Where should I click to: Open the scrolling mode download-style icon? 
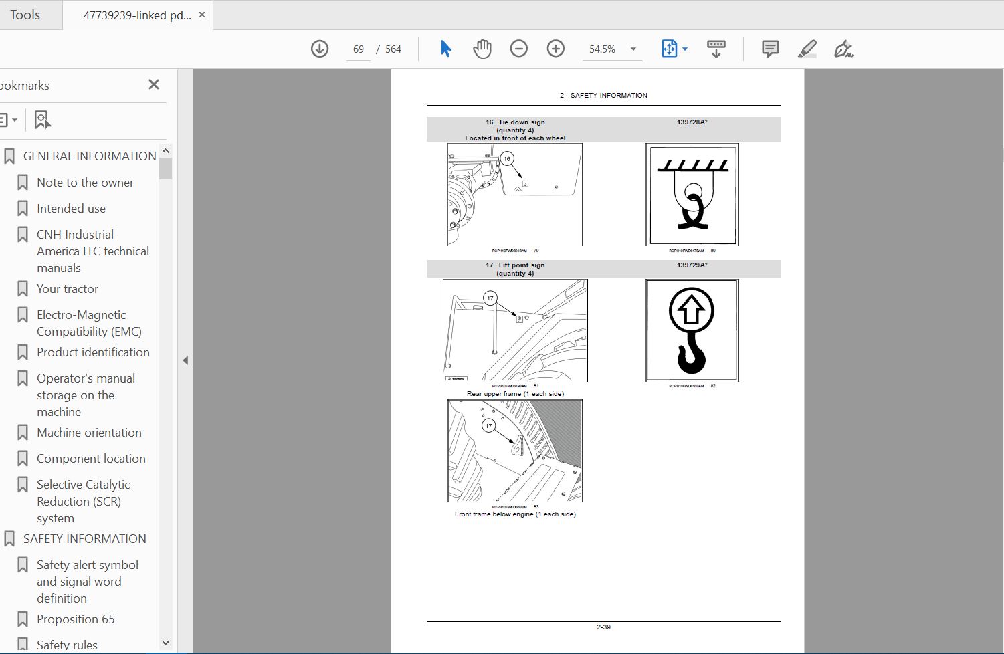click(x=716, y=49)
